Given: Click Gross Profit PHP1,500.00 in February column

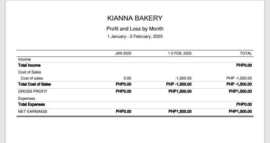Looking at the screenshot, I should coord(180,91).
